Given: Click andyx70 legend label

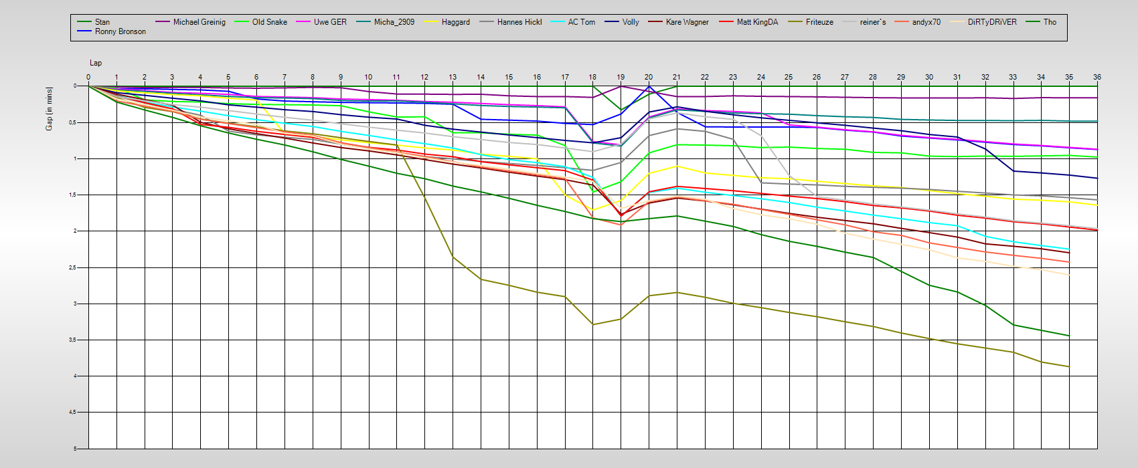Looking at the screenshot, I should click(926, 22).
